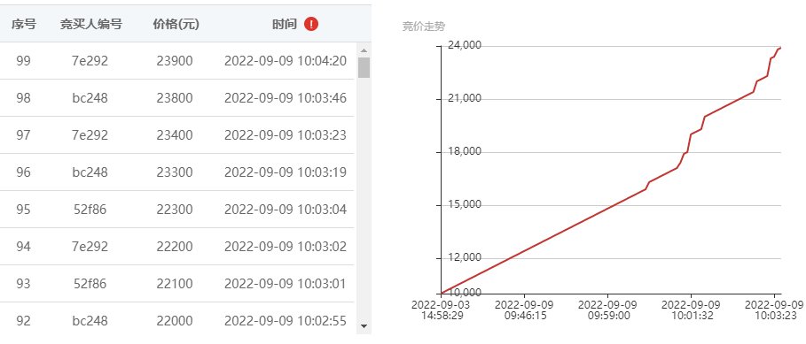806x344 pixels.
Task: Click the 竞买人编号 column header
Action: pyautogui.click(x=91, y=24)
